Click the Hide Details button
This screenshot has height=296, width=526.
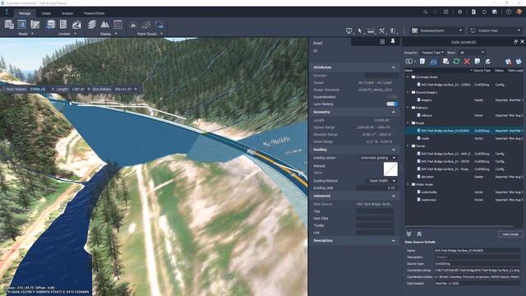tap(510, 234)
